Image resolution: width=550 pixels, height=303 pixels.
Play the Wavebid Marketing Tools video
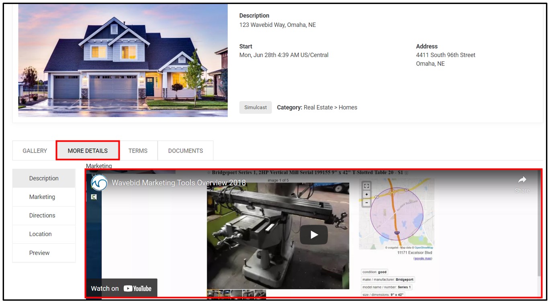click(x=314, y=235)
